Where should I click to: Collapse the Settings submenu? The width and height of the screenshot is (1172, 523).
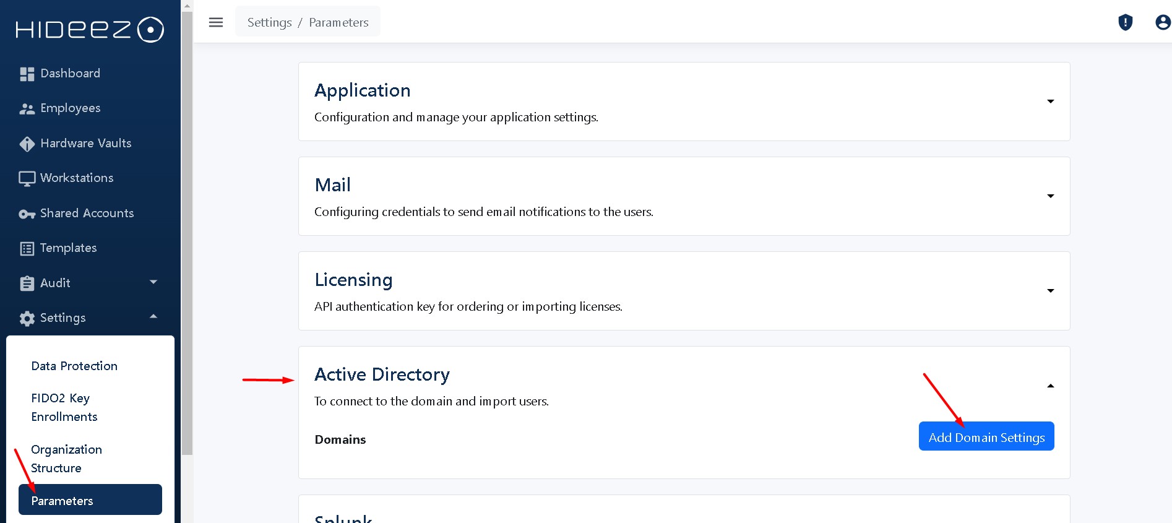point(153,317)
